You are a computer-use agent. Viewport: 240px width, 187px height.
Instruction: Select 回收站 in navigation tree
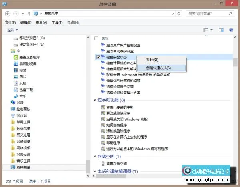(x=22, y=115)
